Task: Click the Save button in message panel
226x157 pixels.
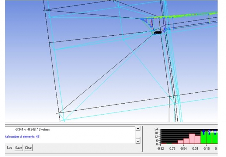Action: [19, 148]
